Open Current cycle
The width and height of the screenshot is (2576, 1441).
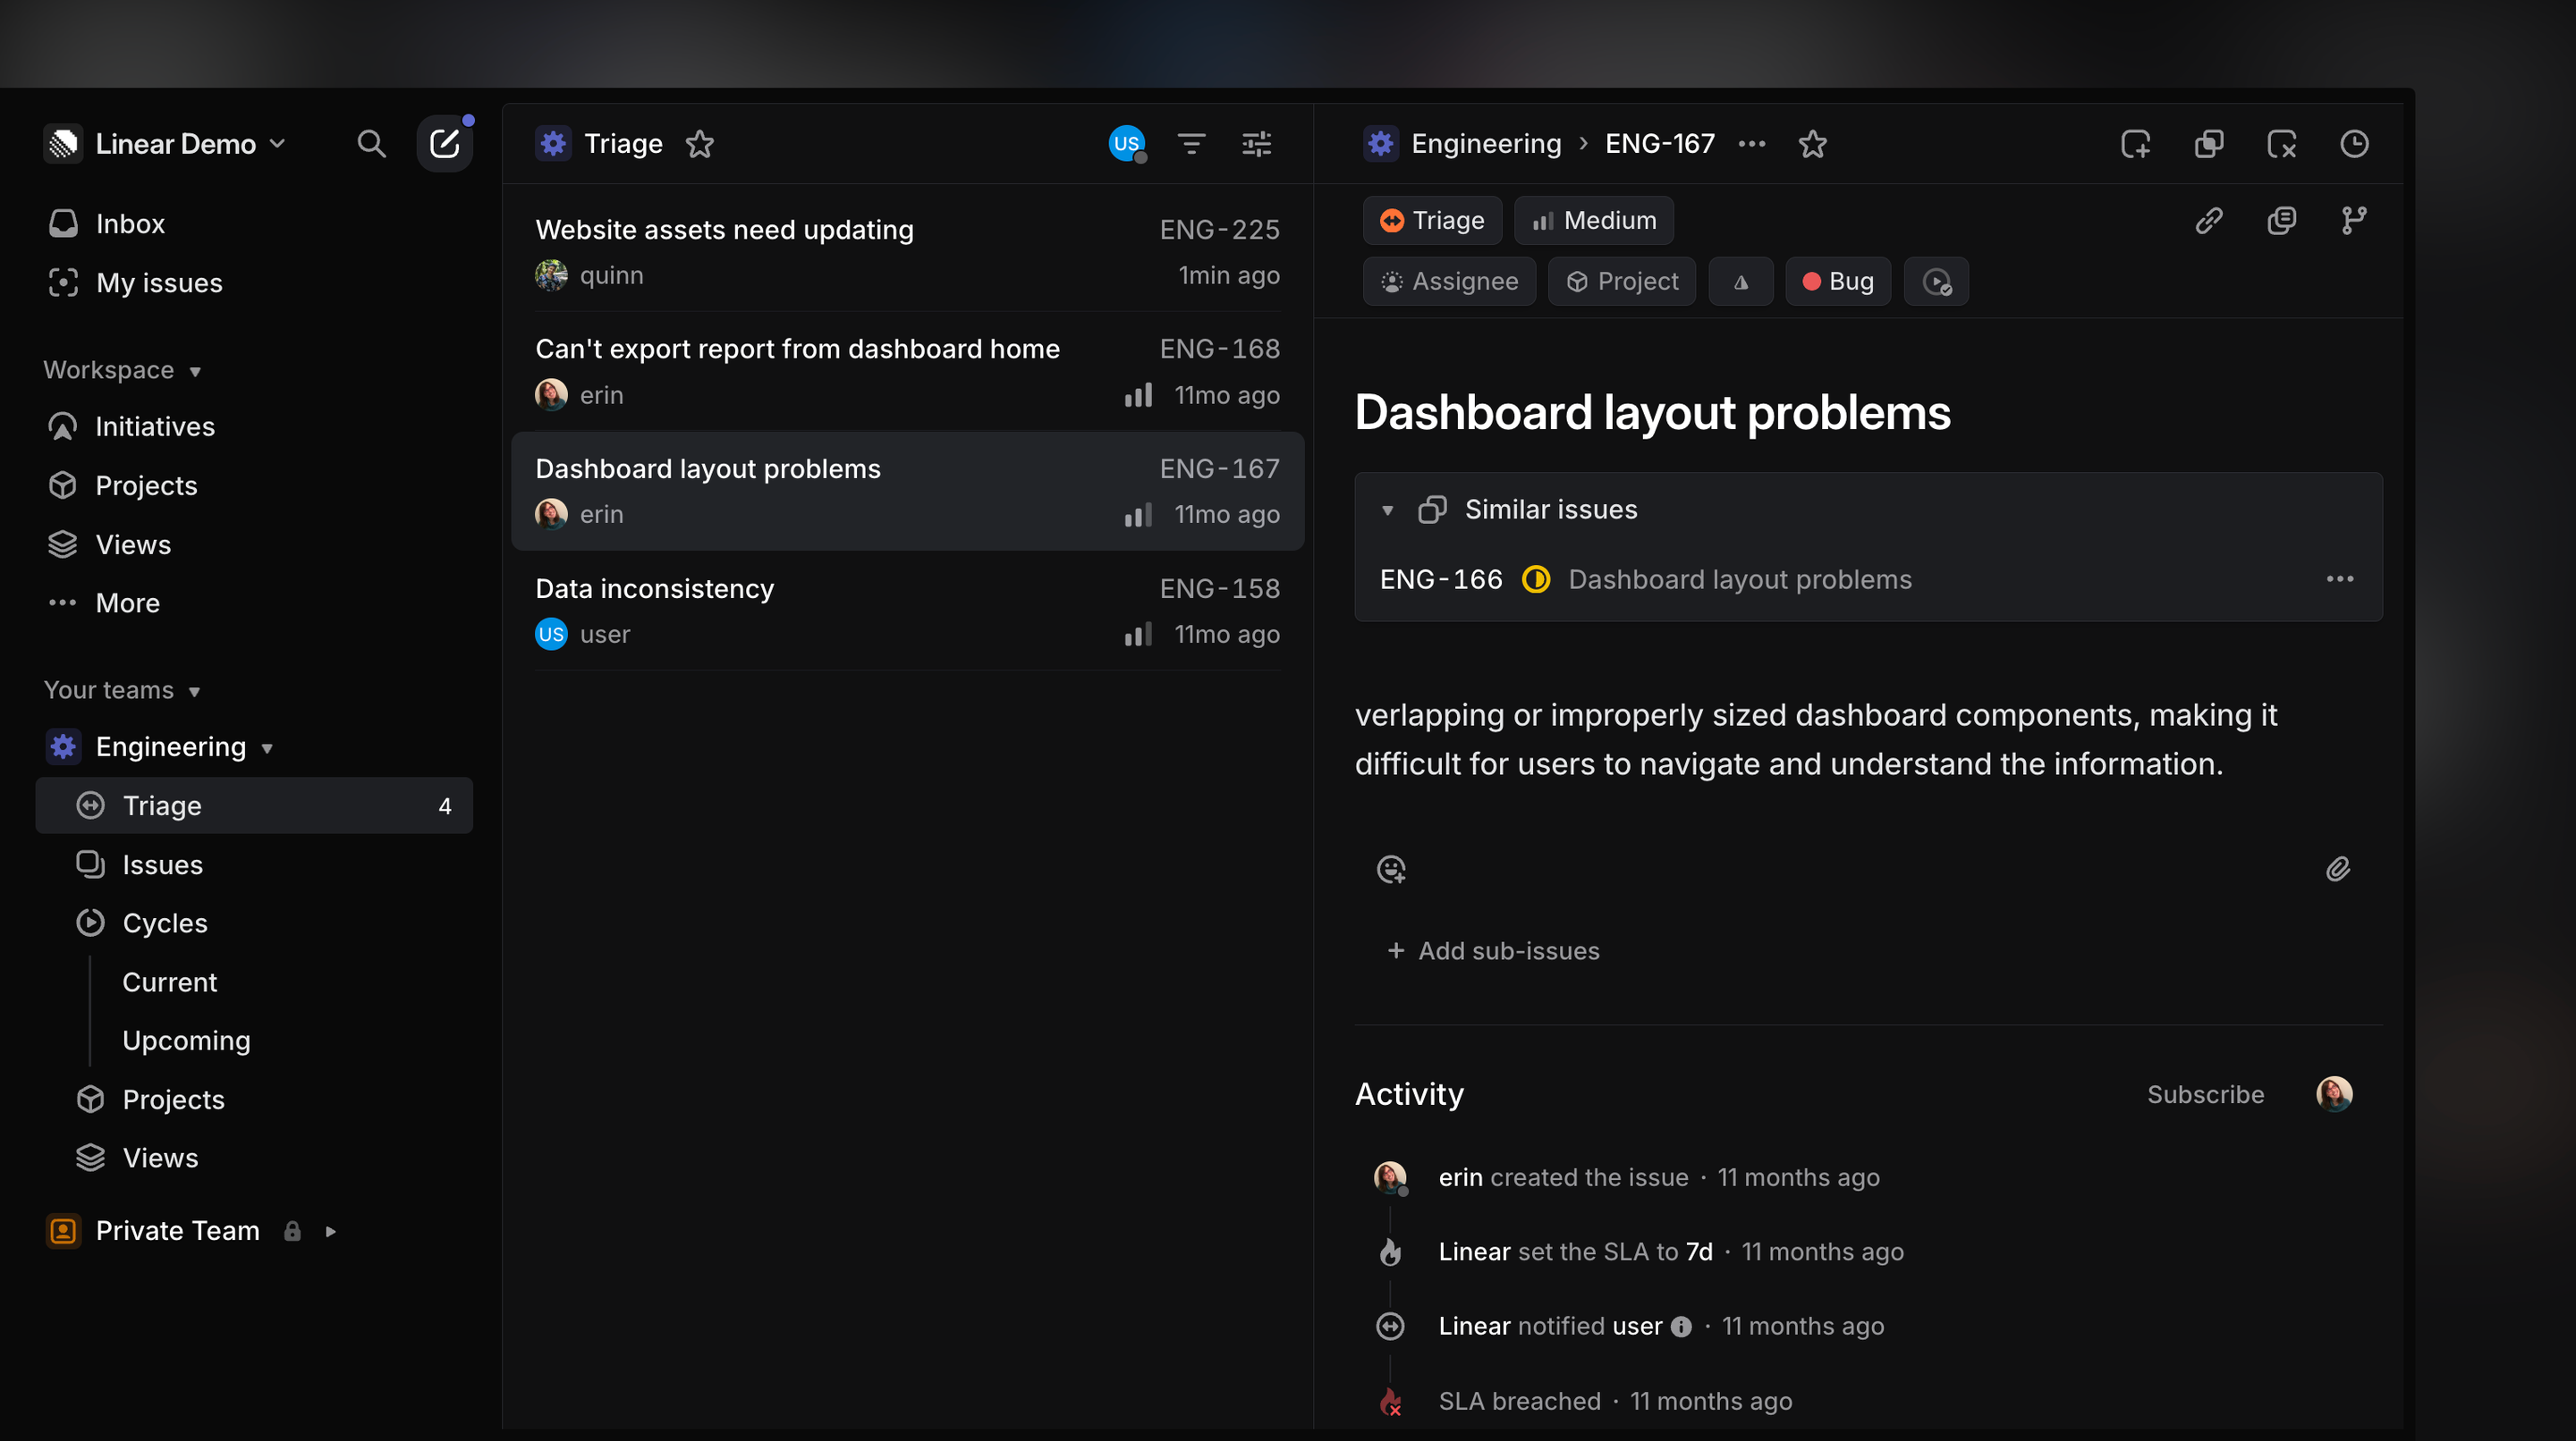tap(169, 982)
